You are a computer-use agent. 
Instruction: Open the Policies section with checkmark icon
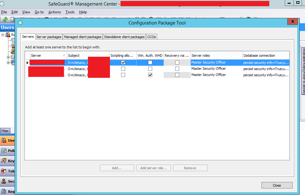(4, 151)
